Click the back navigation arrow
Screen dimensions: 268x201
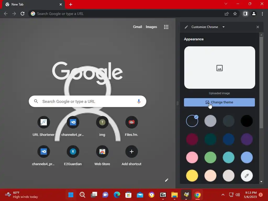(6, 14)
